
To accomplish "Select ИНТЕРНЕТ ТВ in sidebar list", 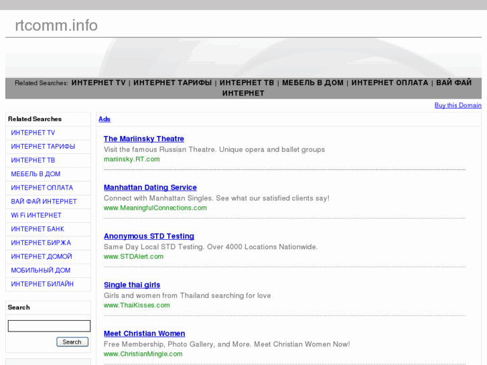I will pos(33,160).
